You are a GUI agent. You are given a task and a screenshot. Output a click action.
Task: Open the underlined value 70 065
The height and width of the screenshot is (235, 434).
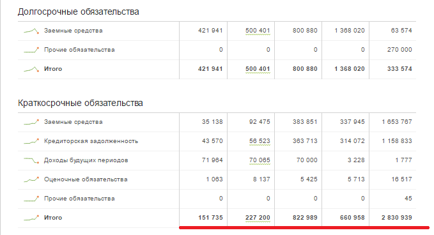click(260, 160)
